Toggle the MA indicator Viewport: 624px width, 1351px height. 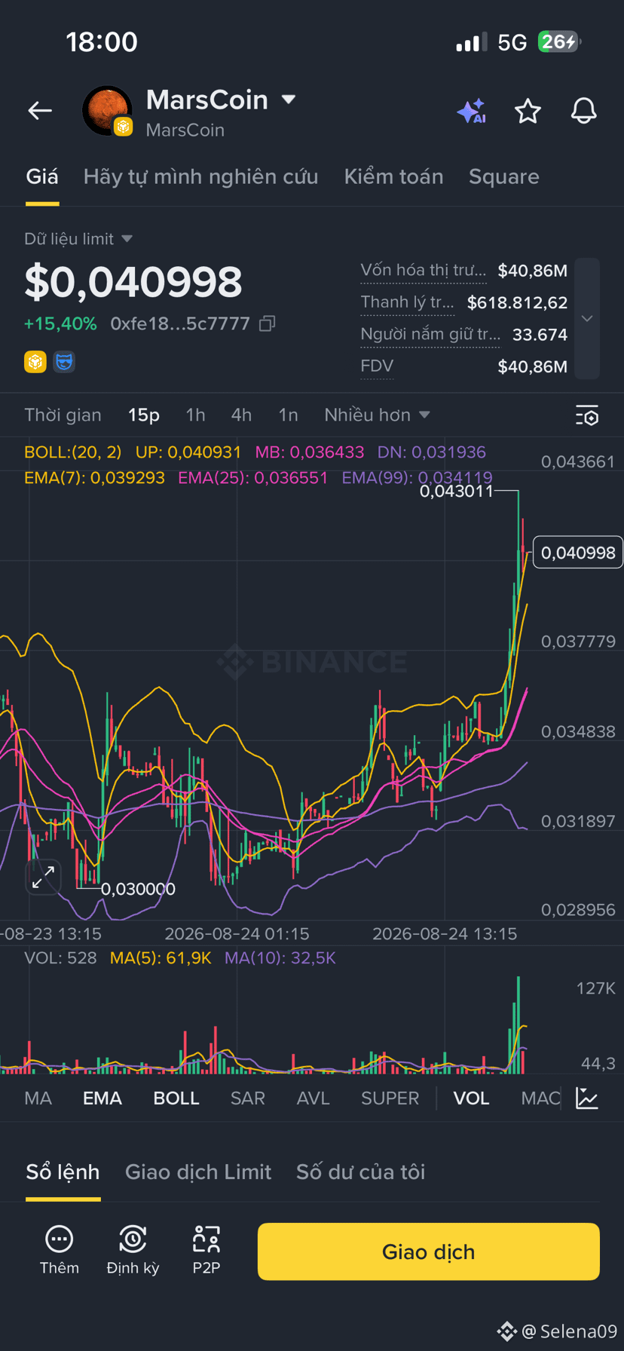click(x=38, y=1098)
